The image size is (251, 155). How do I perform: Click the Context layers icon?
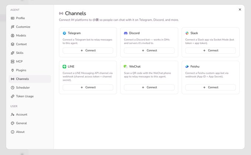pyautogui.click(x=13, y=44)
